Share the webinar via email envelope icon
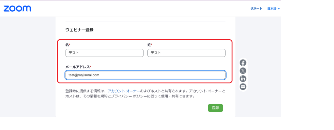The height and width of the screenshot is (130, 334). 243,86
